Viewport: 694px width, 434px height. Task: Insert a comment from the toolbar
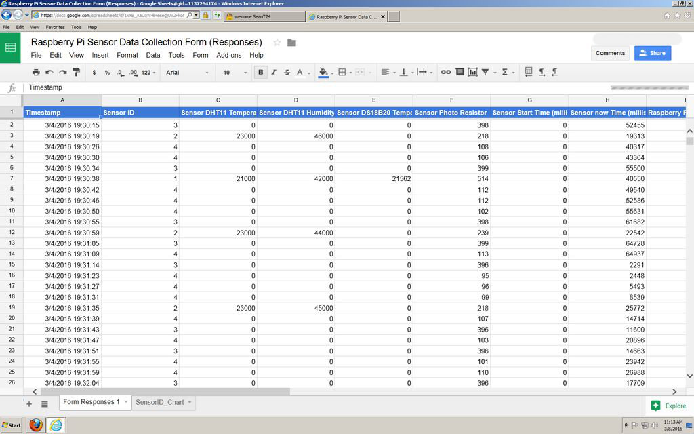tap(460, 72)
